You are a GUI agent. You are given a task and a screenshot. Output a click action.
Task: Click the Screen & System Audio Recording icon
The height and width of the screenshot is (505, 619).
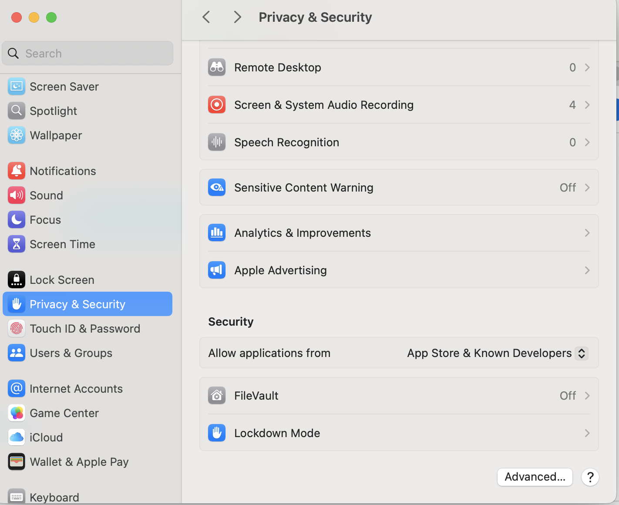pos(217,105)
